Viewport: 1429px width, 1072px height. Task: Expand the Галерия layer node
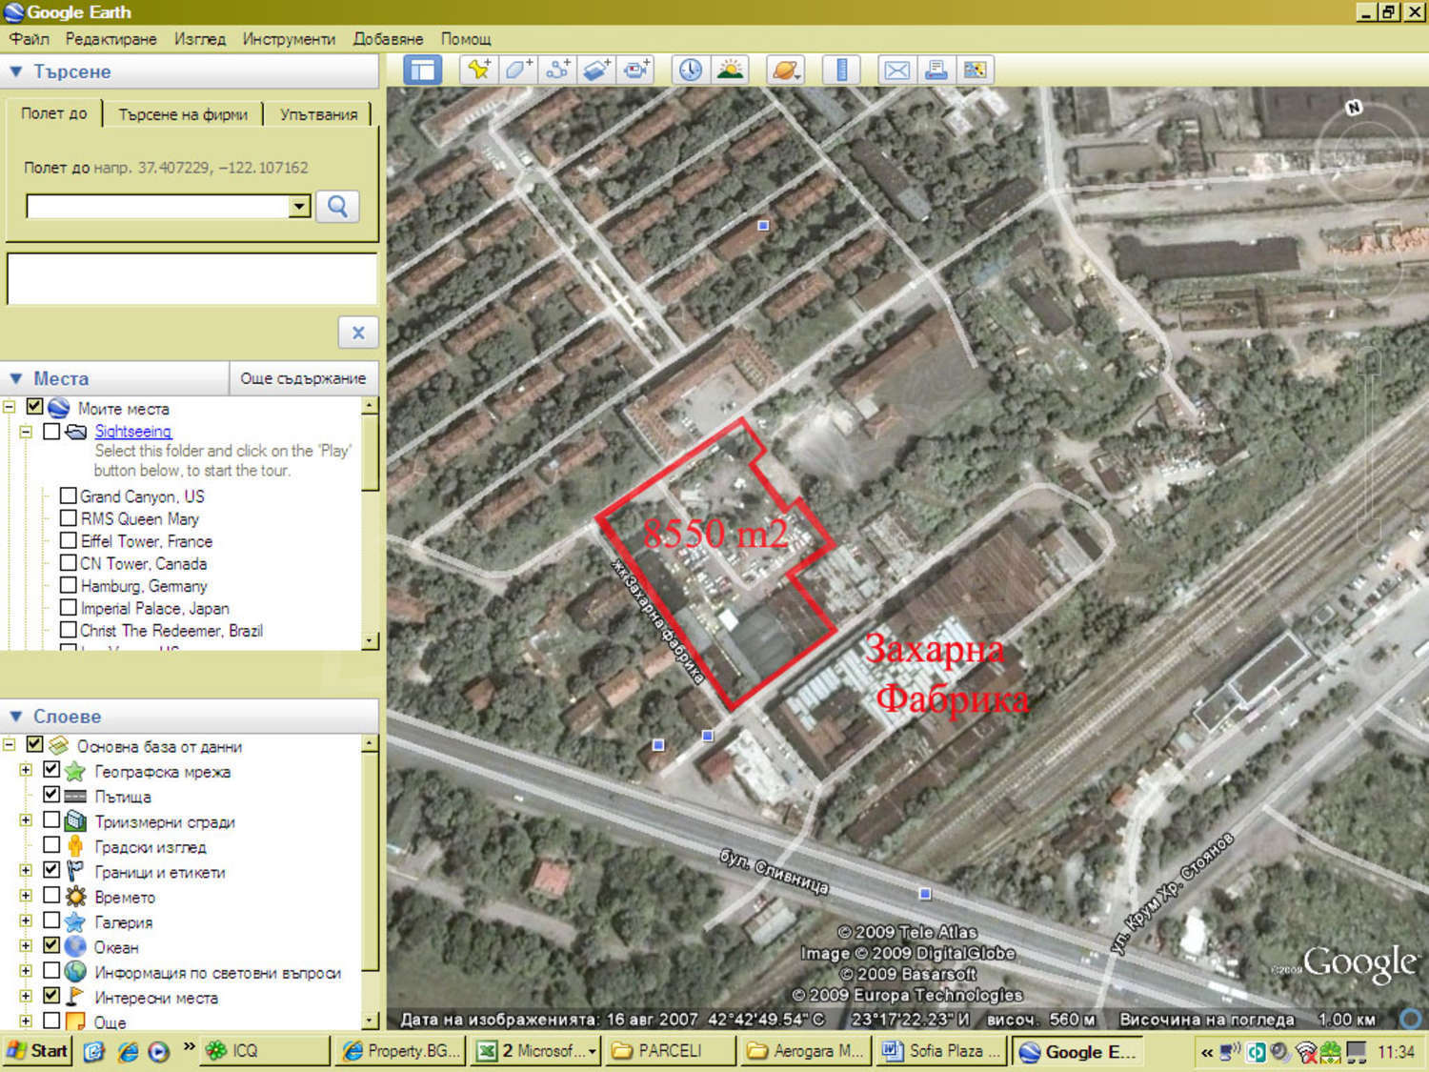click(26, 920)
